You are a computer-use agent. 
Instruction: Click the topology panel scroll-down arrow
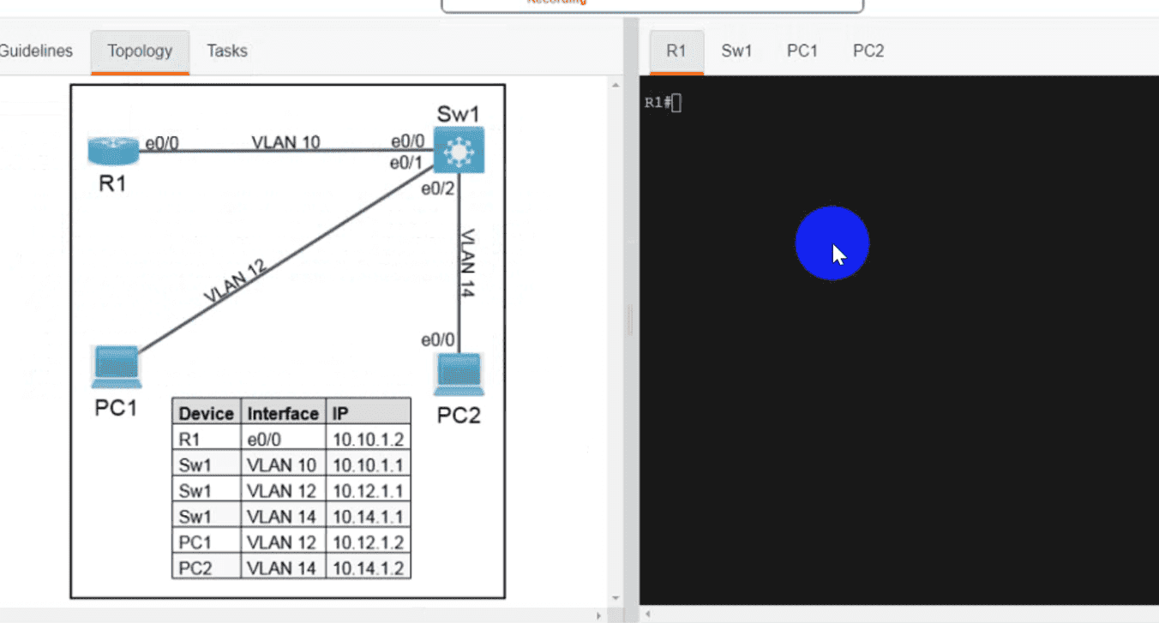point(614,598)
